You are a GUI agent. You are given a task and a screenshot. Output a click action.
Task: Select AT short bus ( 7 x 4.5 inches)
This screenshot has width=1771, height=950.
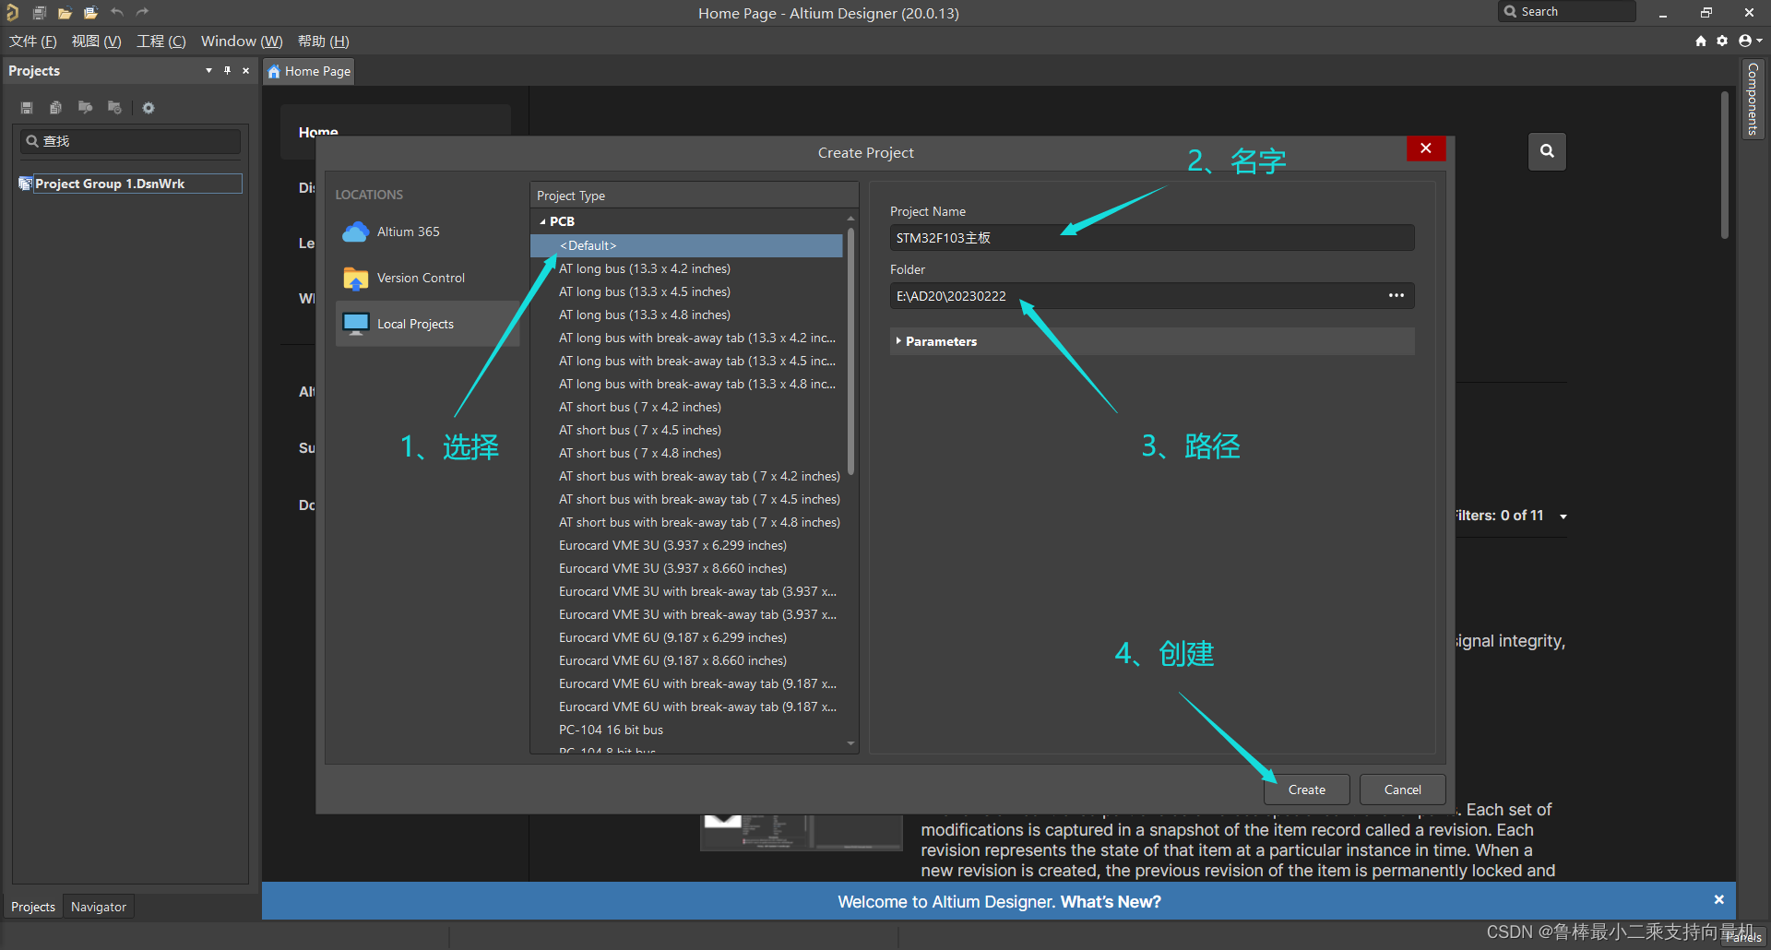(x=640, y=430)
